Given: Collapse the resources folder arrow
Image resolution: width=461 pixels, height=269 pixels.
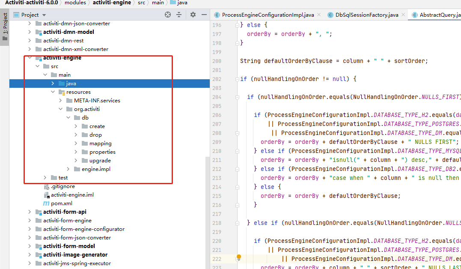Looking at the screenshot, I should (53, 92).
